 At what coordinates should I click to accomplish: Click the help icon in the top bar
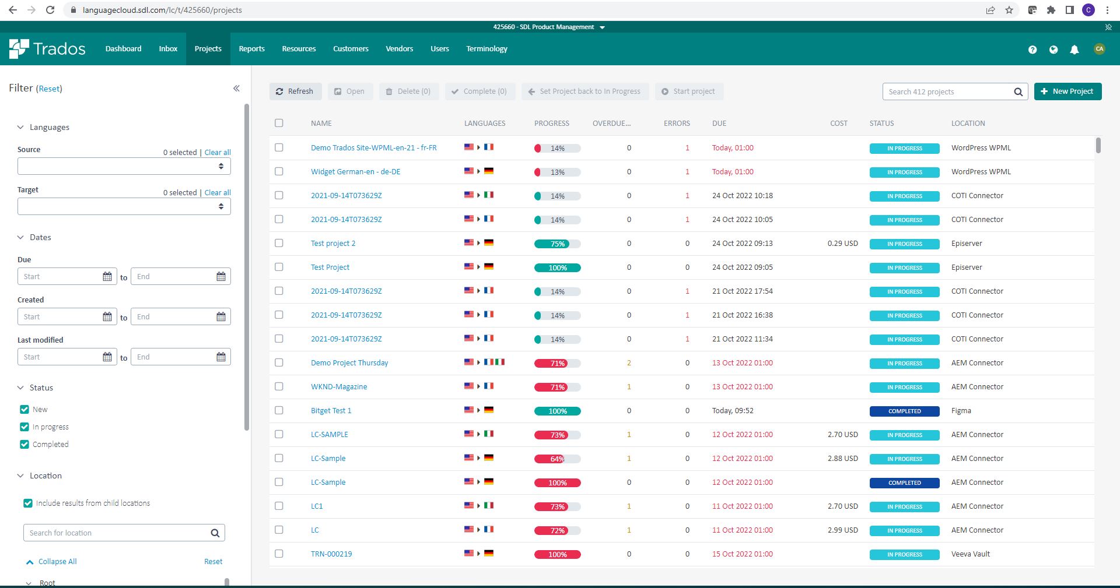click(1032, 50)
